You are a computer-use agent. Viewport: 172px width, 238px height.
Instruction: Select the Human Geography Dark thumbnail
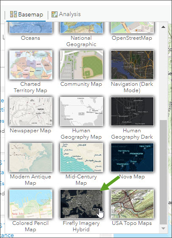click(x=132, y=112)
